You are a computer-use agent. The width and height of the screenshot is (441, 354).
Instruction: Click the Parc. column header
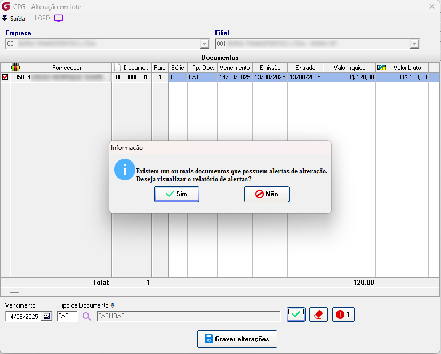pyautogui.click(x=160, y=68)
